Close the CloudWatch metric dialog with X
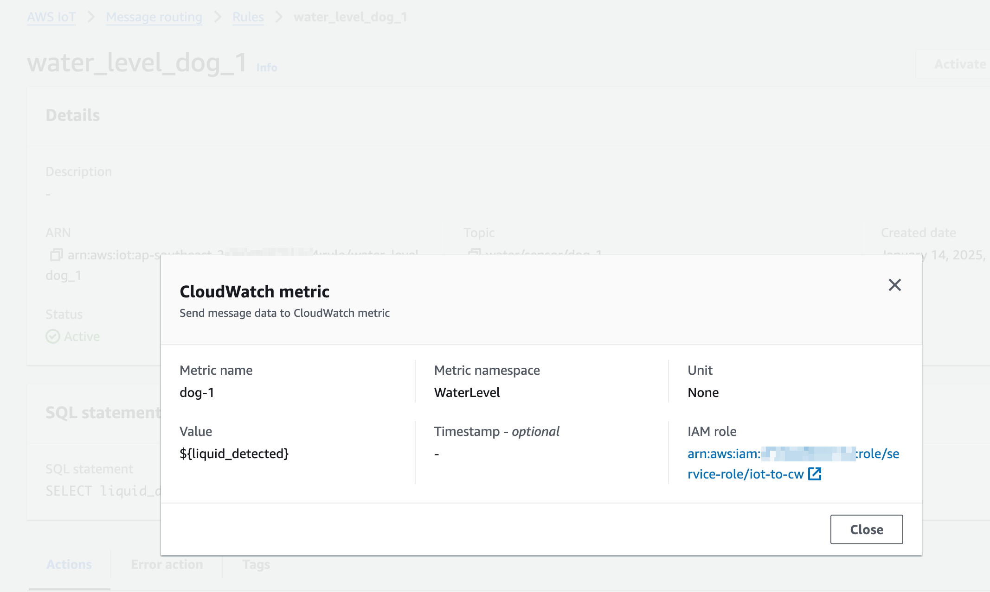 pyautogui.click(x=894, y=285)
